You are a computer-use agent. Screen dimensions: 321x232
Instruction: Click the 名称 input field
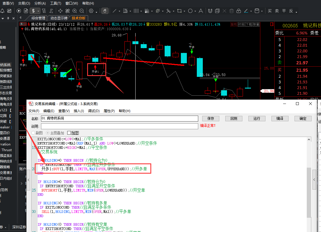tap(120, 118)
